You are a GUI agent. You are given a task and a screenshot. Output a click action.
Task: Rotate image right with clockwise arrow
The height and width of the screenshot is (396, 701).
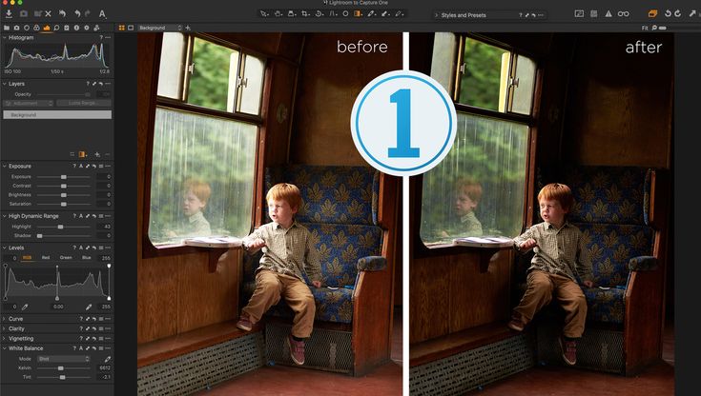point(678,14)
